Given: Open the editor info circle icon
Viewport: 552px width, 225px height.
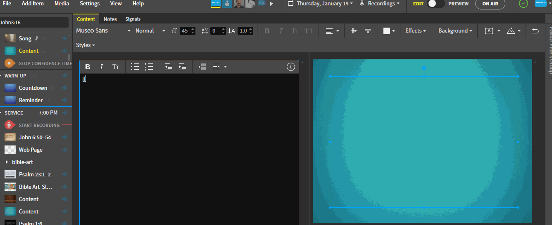Looking at the screenshot, I should coord(291,67).
